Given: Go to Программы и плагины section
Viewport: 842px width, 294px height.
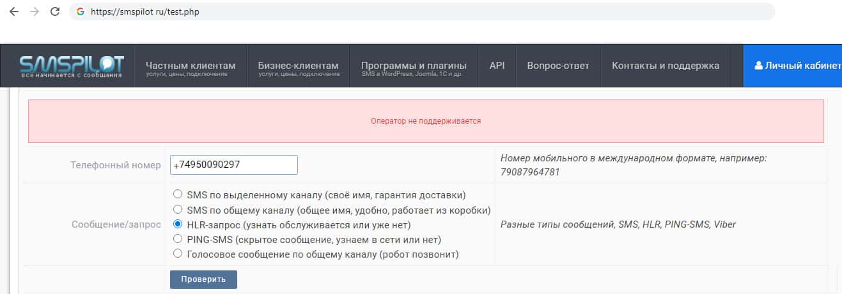Looking at the screenshot, I should 414,66.
